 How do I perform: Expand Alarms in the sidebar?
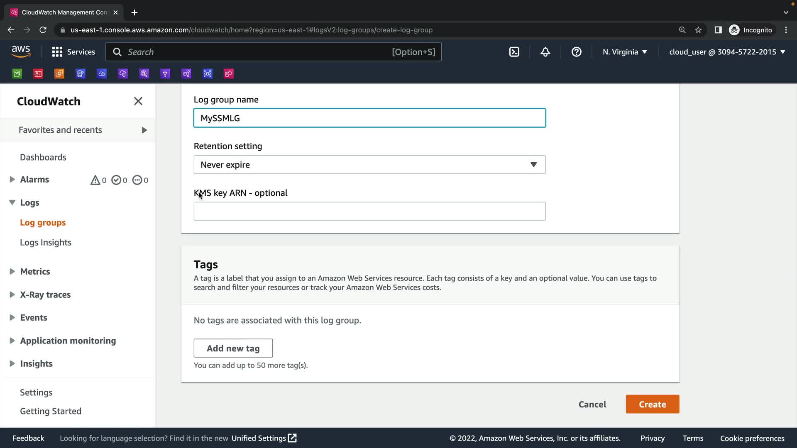[x=12, y=180]
